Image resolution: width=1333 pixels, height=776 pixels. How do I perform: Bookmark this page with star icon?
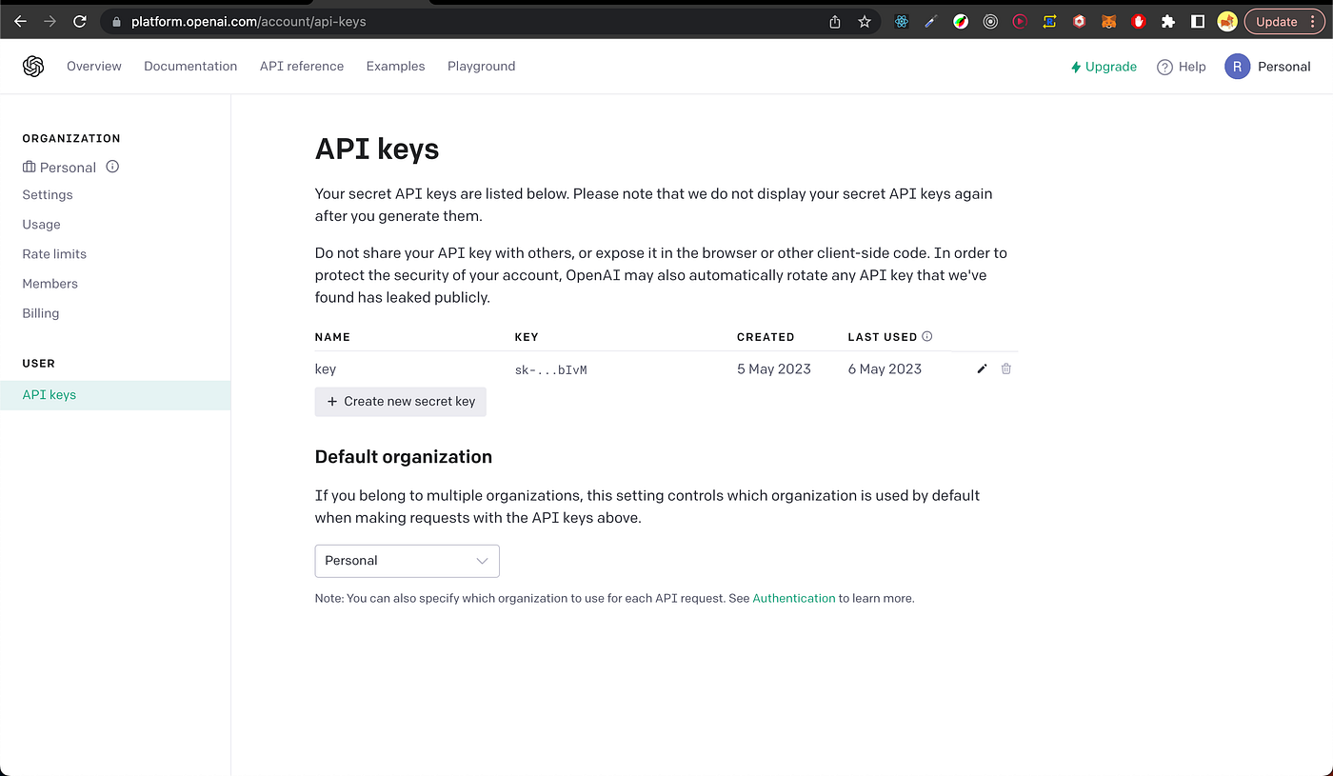(x=865, y=21)
